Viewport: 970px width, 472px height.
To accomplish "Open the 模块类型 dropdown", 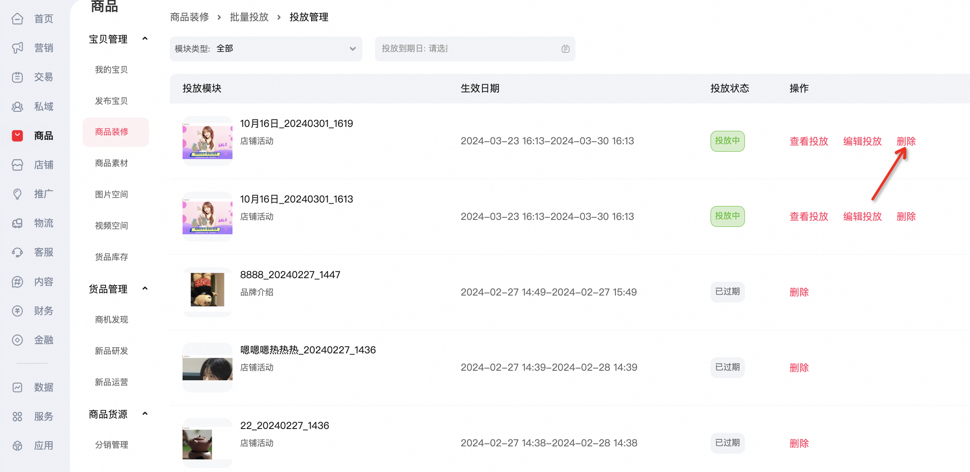I will pos(266,49).
